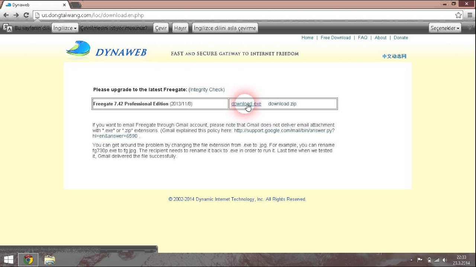The width and height of the screenshot is (476, 267).
Task: Click the translate icon on the translation bar
Action: 7,28
